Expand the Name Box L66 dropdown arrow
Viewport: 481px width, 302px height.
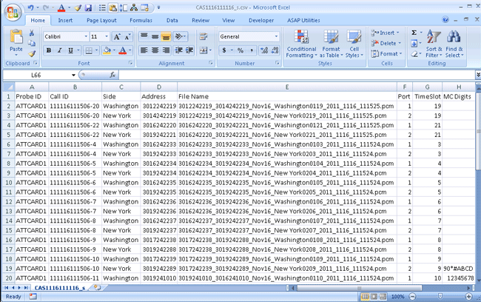(x=73, y=75)
